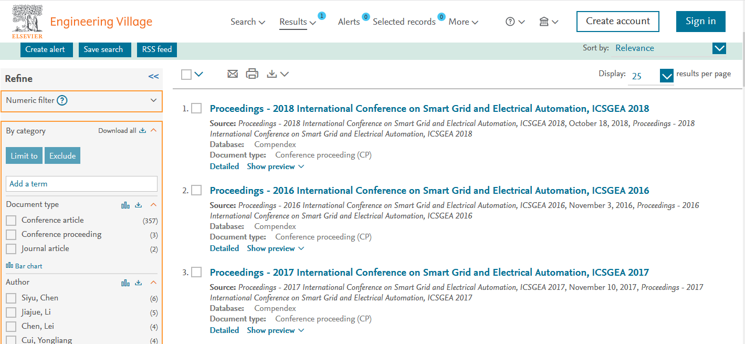Select author Siyu, Chen checkbox
This screenshot has height=344, width=745.
click(11, 298)
